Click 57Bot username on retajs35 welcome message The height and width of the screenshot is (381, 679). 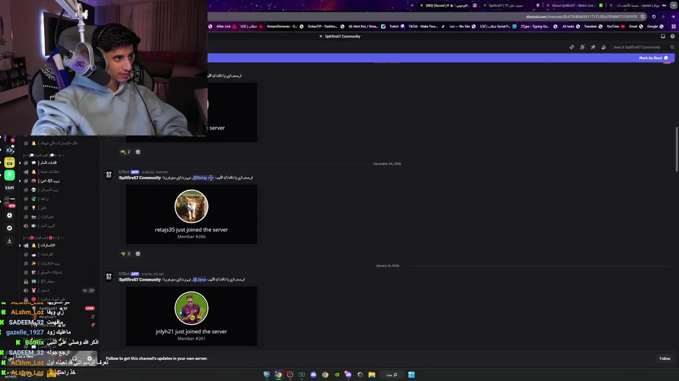pyautogui.click(x=124, y=172)
